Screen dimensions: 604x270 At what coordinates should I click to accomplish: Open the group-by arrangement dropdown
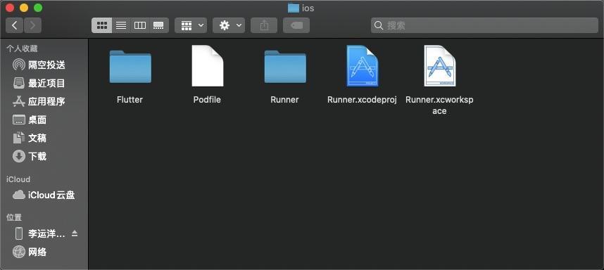tap(191, 25)
